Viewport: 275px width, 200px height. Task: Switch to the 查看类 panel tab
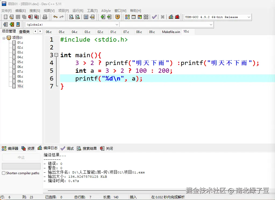(x=24, y=32)
